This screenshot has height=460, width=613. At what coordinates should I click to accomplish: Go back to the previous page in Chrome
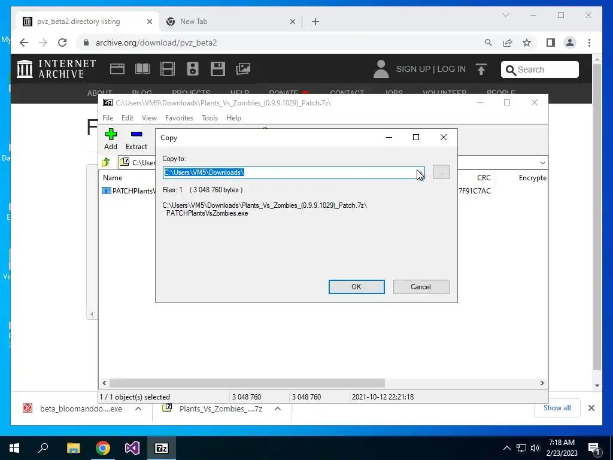click(24, 43)
